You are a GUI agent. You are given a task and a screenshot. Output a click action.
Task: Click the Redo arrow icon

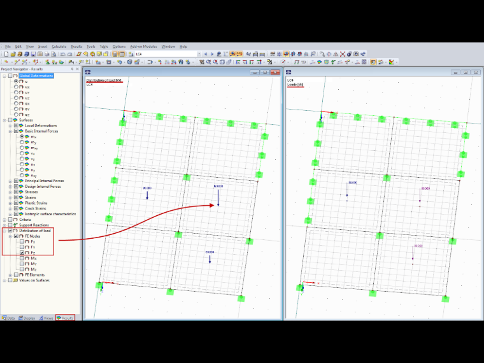click(x=70, y=54)
